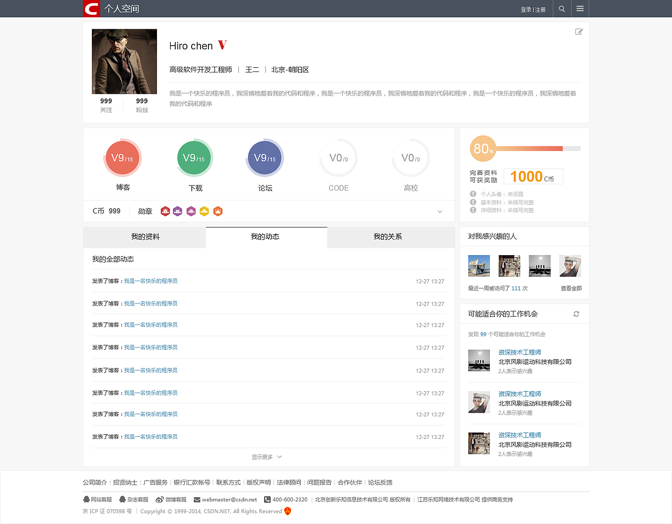Screen dimensions: 672x524
Task: Open the search icon in the header
Action: point(561,8)
